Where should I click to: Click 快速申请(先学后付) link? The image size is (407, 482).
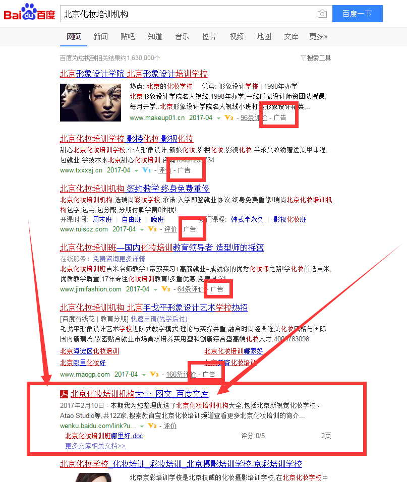tap(159, 319)
